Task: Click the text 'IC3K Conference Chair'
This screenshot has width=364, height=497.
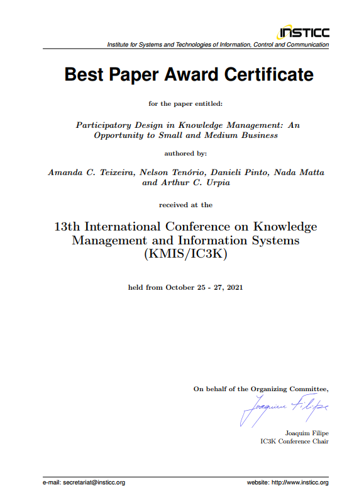Action: click(294, 441)
